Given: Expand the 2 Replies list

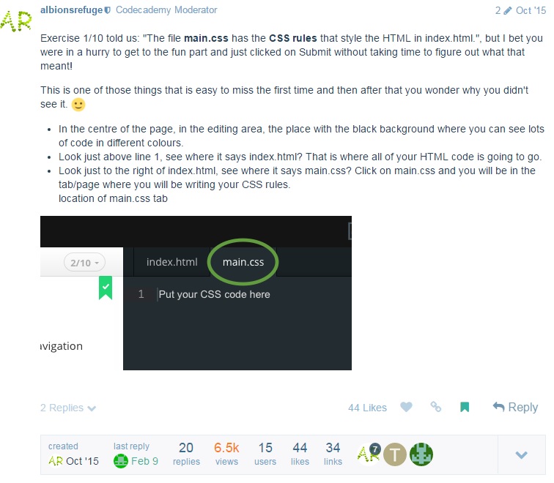Looking at the screenshot, I should point(68,408).
